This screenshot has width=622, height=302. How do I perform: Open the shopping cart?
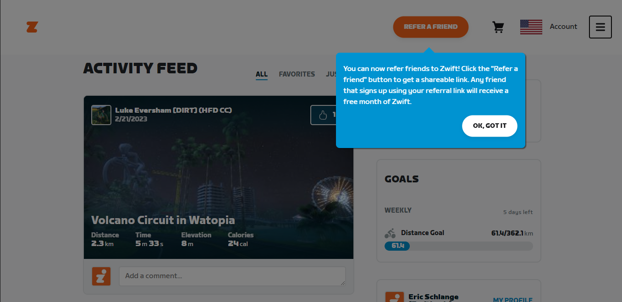tap(498, 27)
